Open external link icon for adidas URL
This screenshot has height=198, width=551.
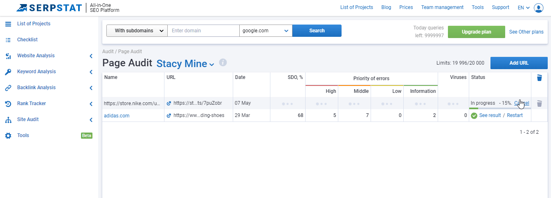point(169,116)
